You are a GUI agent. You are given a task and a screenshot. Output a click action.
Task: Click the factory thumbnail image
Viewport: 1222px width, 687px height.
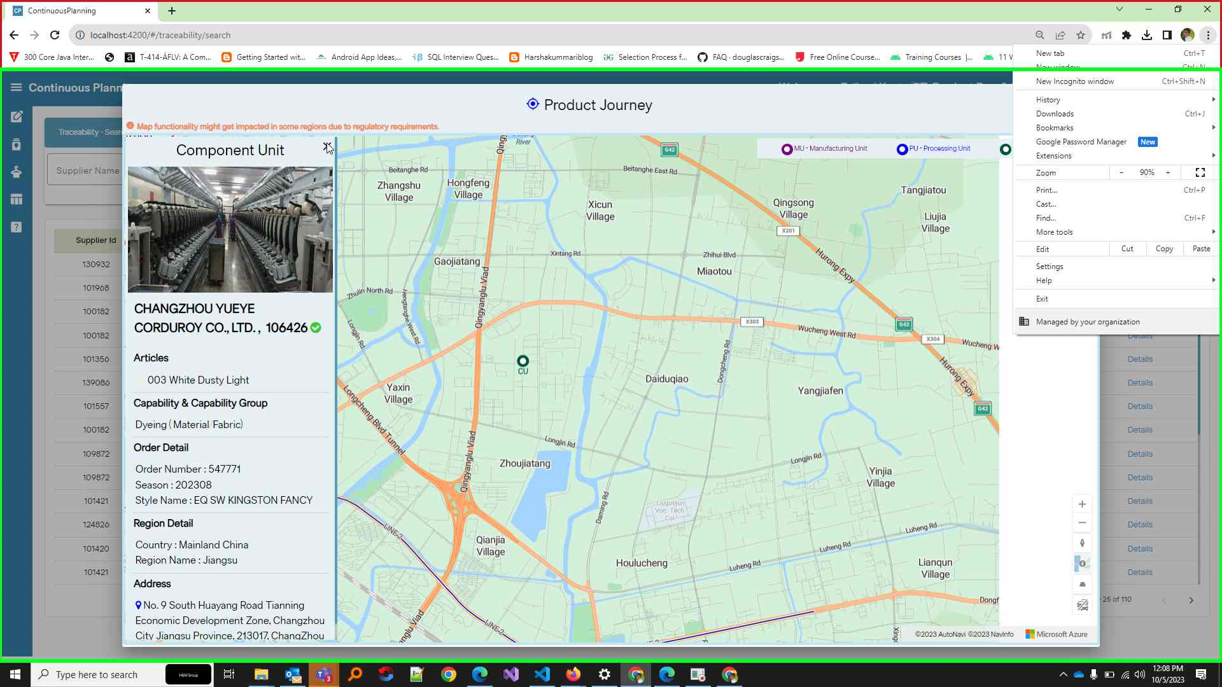pos(230,230)
